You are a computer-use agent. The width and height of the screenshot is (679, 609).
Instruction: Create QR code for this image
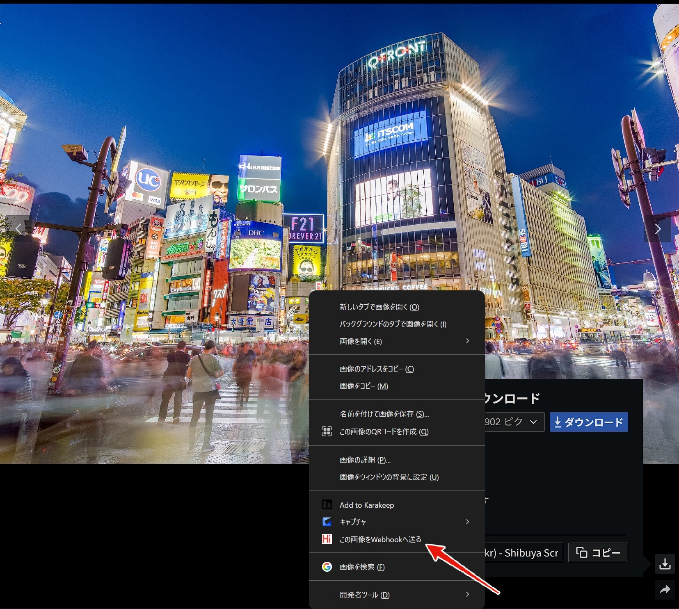pos(397,431)
